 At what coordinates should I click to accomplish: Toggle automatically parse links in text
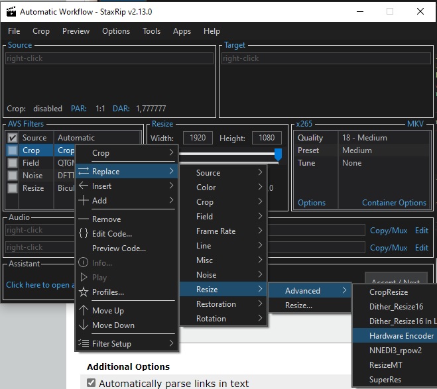coord(92,383)
